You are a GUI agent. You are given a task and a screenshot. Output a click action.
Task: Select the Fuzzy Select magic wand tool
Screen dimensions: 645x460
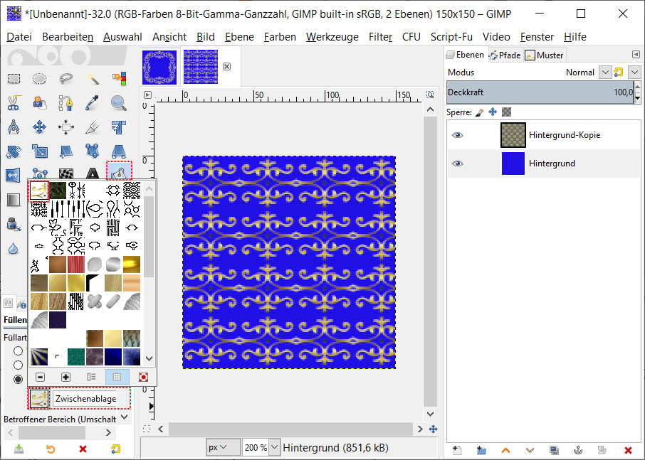tap(93, 78)
